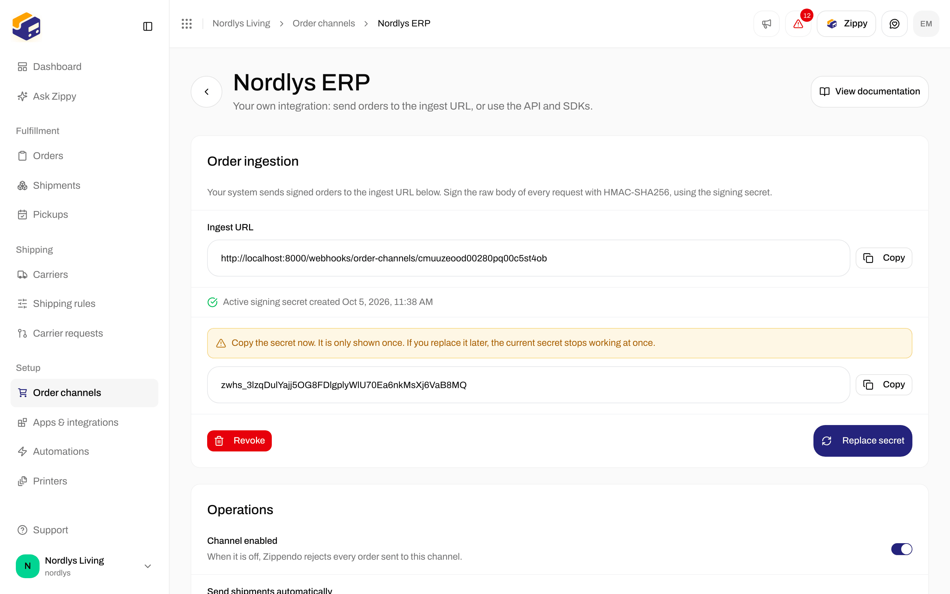The width and height of the screenshot is (950, 594).
Task: Click Order channels breadcrumb
Action: click(x=324, y=23)
